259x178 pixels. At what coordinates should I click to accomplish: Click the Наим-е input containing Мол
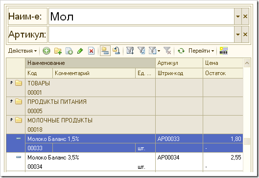pos(141,17)
